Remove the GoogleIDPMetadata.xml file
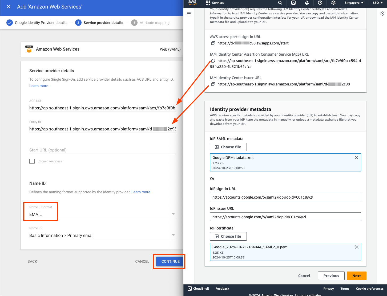 click(x=356, y=158)
